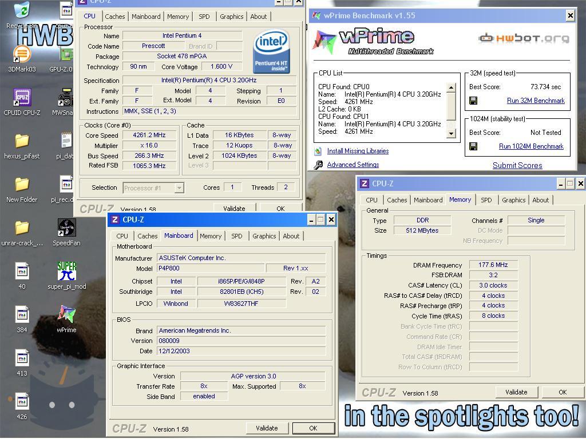This screenshot has width=586, height=439.
Task: Select Graphics tab in Memory CPU-Z window
Action: [513, 200]
